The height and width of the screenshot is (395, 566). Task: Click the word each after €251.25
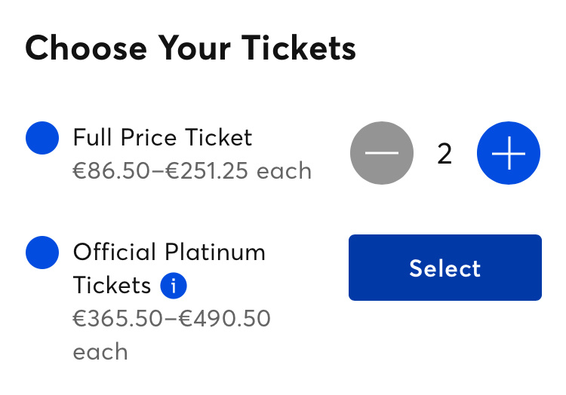point(284,171)
